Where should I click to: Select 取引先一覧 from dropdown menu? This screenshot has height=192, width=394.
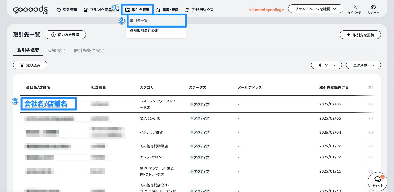point(156,21)
